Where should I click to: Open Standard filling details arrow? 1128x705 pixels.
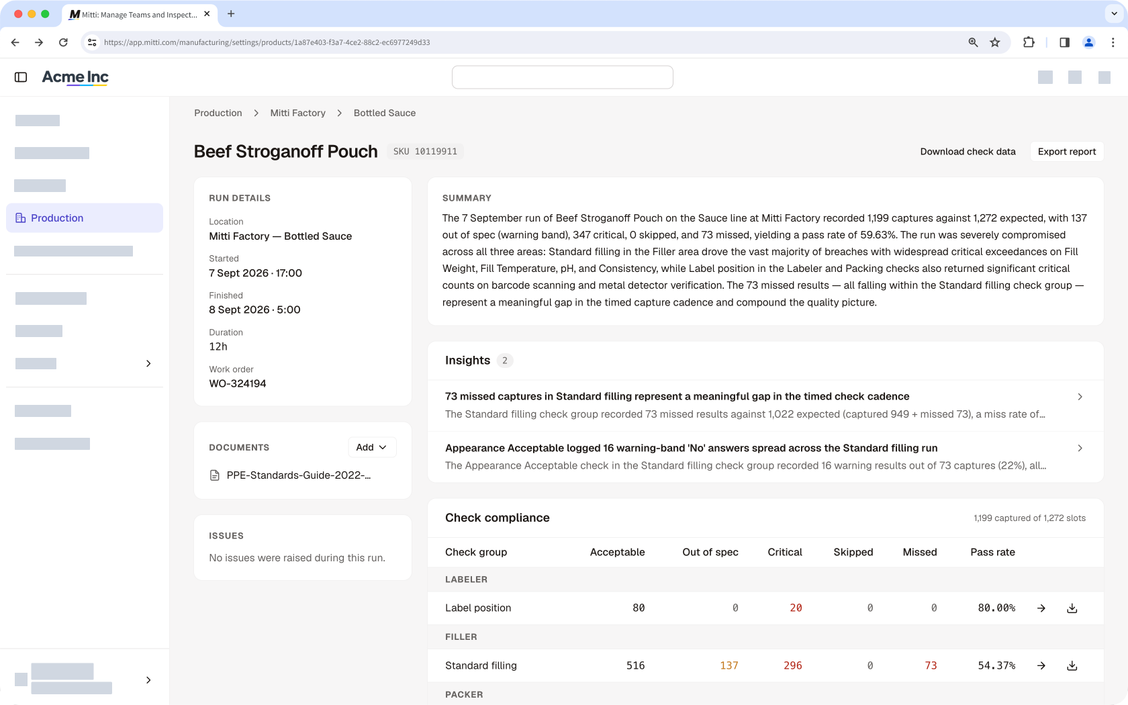[1041, 666]
